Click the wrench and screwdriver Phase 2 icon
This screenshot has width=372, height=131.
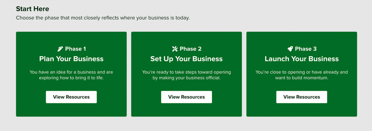coord(175,49)
